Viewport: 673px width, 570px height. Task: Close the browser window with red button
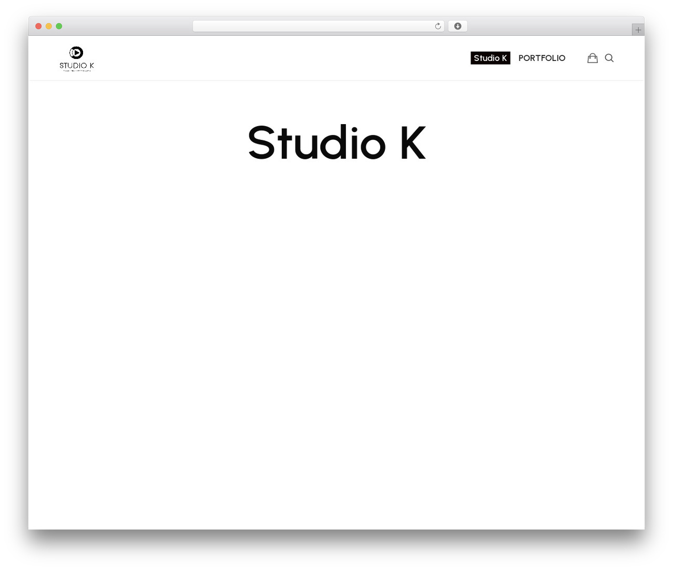click(38, 26)
